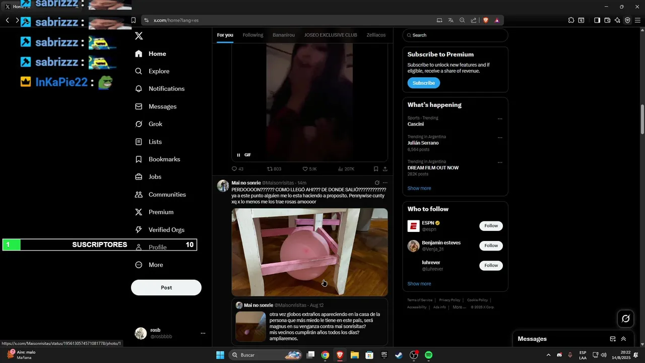The image size is (645, 363).
Task: View analytics 207K of GIF post
Action: point(346,169)
